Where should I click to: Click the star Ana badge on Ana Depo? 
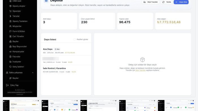57,49
